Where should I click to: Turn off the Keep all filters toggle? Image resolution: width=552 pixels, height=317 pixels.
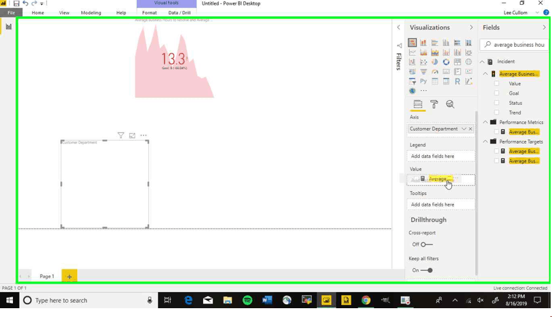427,270
